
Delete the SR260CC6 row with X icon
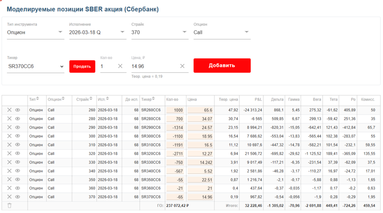point(10,110)
